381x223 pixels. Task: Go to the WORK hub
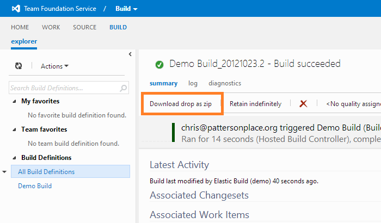click(x=51, y=27)
